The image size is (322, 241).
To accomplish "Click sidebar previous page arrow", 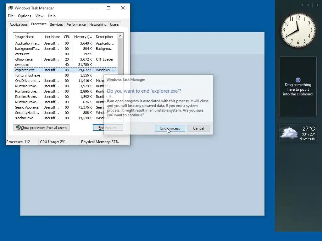I will pos(302,5).
